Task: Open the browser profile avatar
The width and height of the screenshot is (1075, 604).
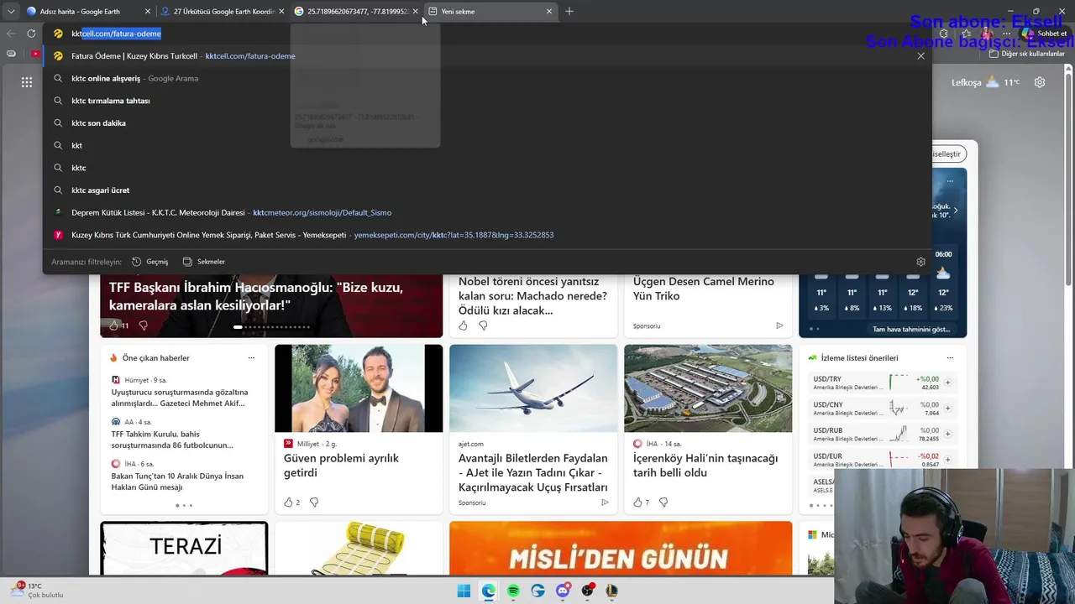Action: pos(987,34)
